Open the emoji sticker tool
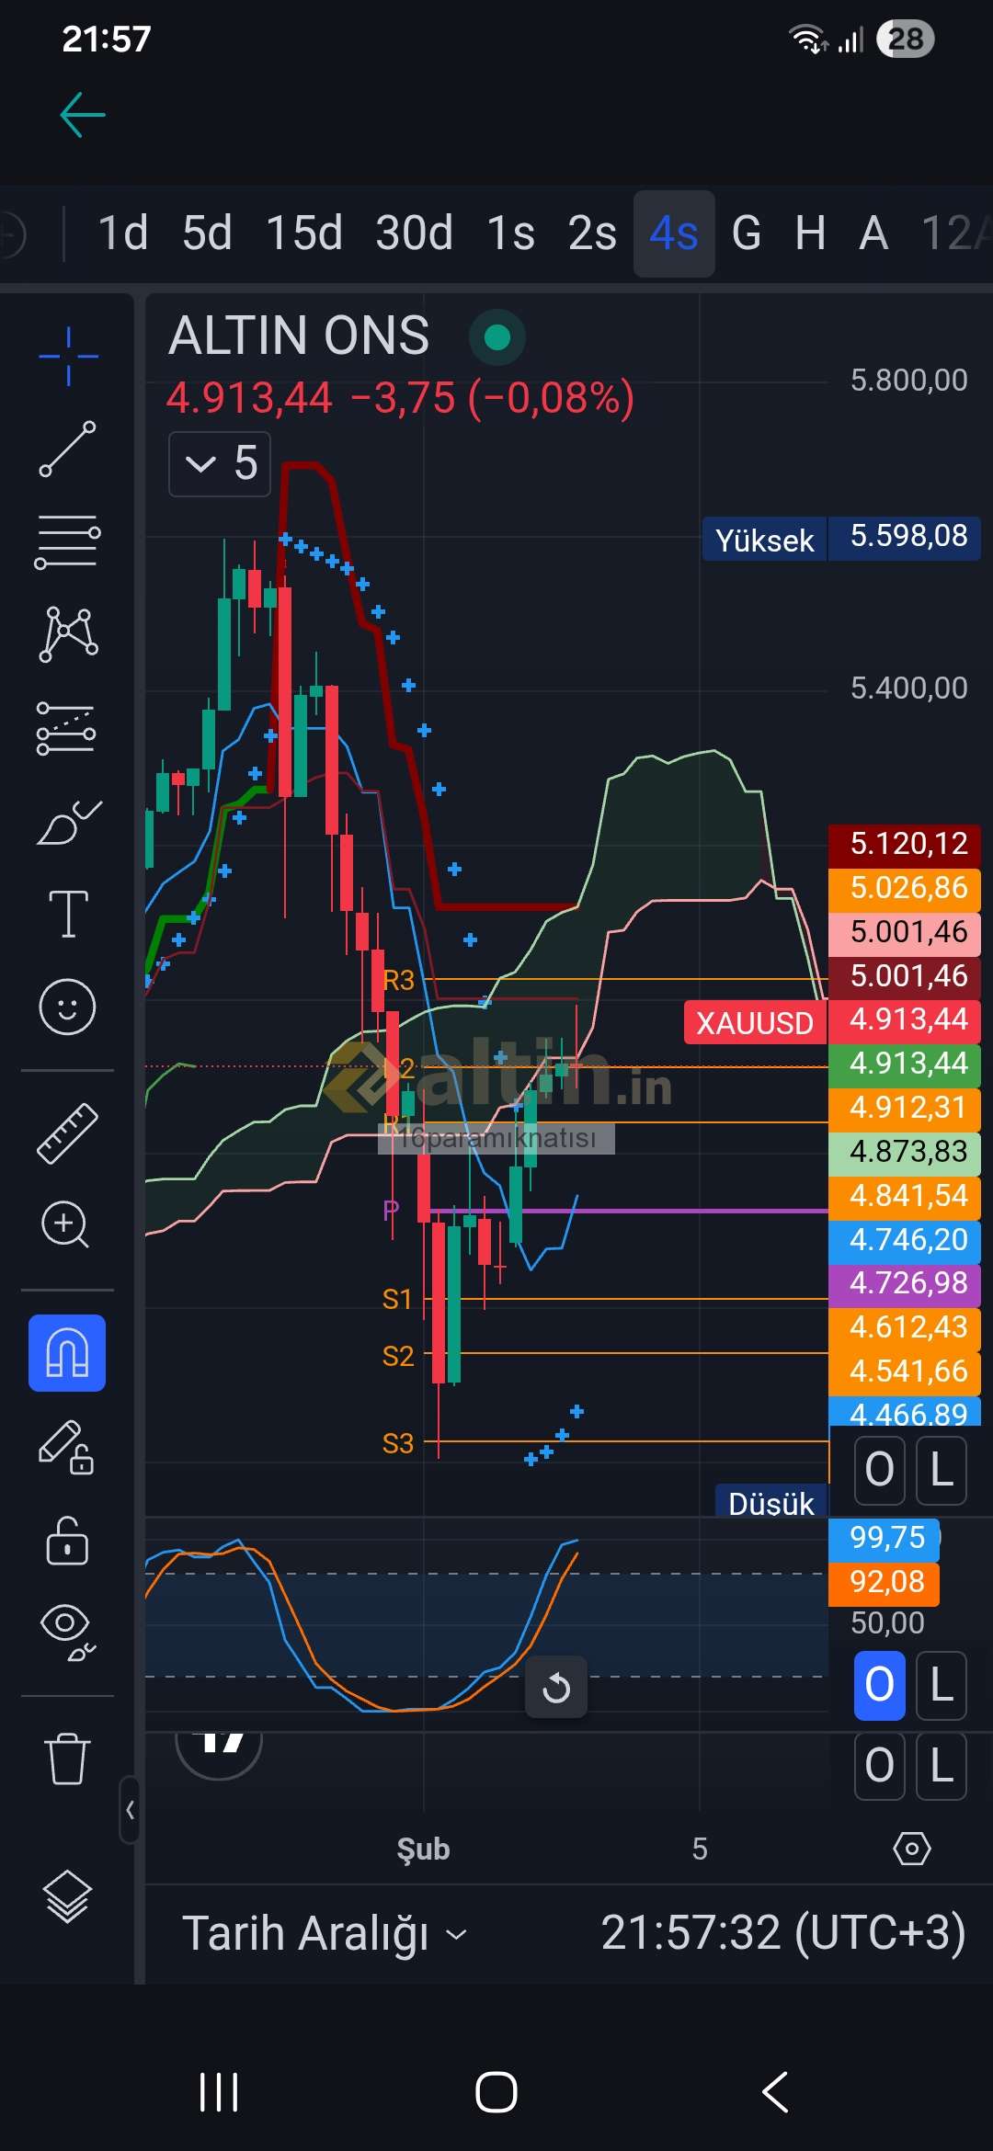This screenshot has width=993, height=2151. coord(67,1007)
